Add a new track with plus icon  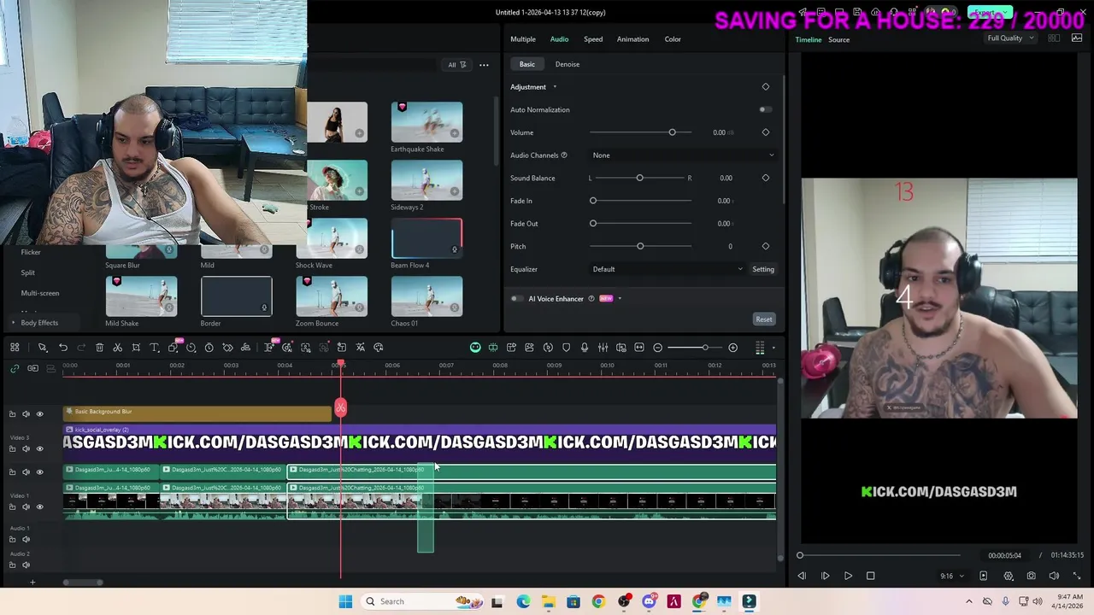[32, 583]
